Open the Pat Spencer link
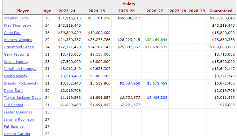The width and height of the screenshot is (237, 136). point(14,127)
